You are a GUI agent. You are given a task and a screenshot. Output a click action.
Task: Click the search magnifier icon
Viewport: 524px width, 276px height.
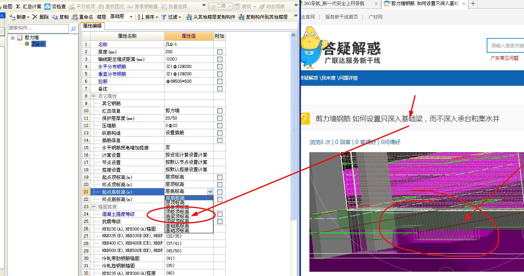point(73,28)
